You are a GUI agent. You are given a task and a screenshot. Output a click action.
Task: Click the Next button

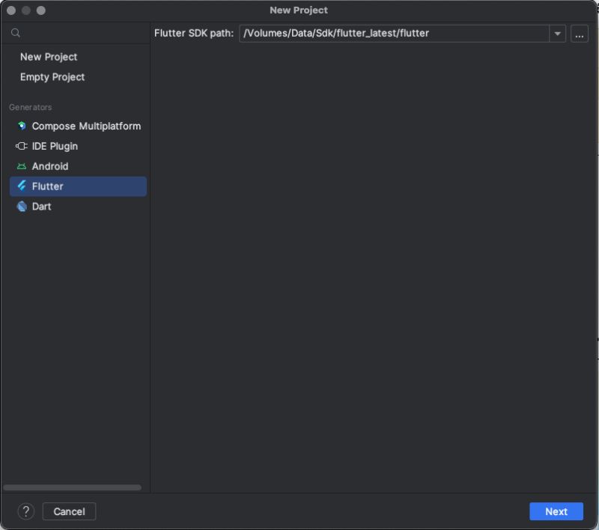556,511
